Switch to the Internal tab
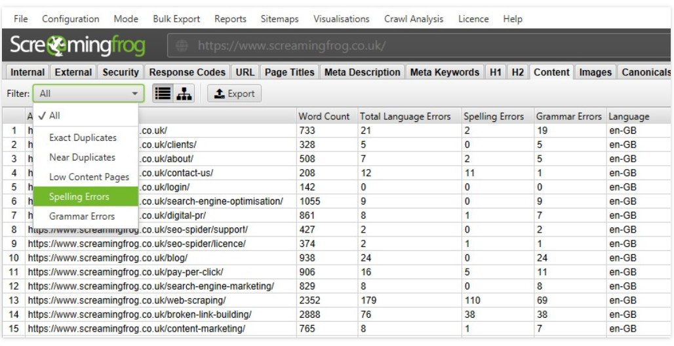 [27, 72]
